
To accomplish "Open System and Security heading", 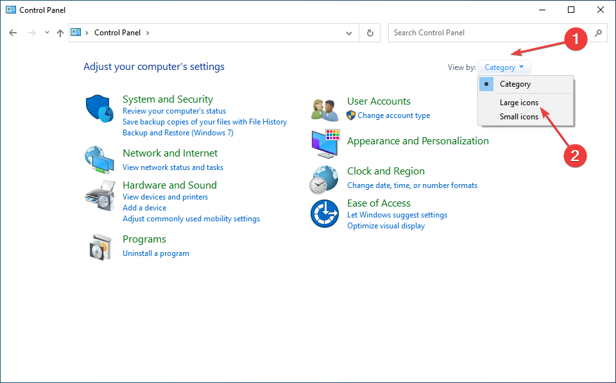I will pyautogui.click(x=167, y=99).
